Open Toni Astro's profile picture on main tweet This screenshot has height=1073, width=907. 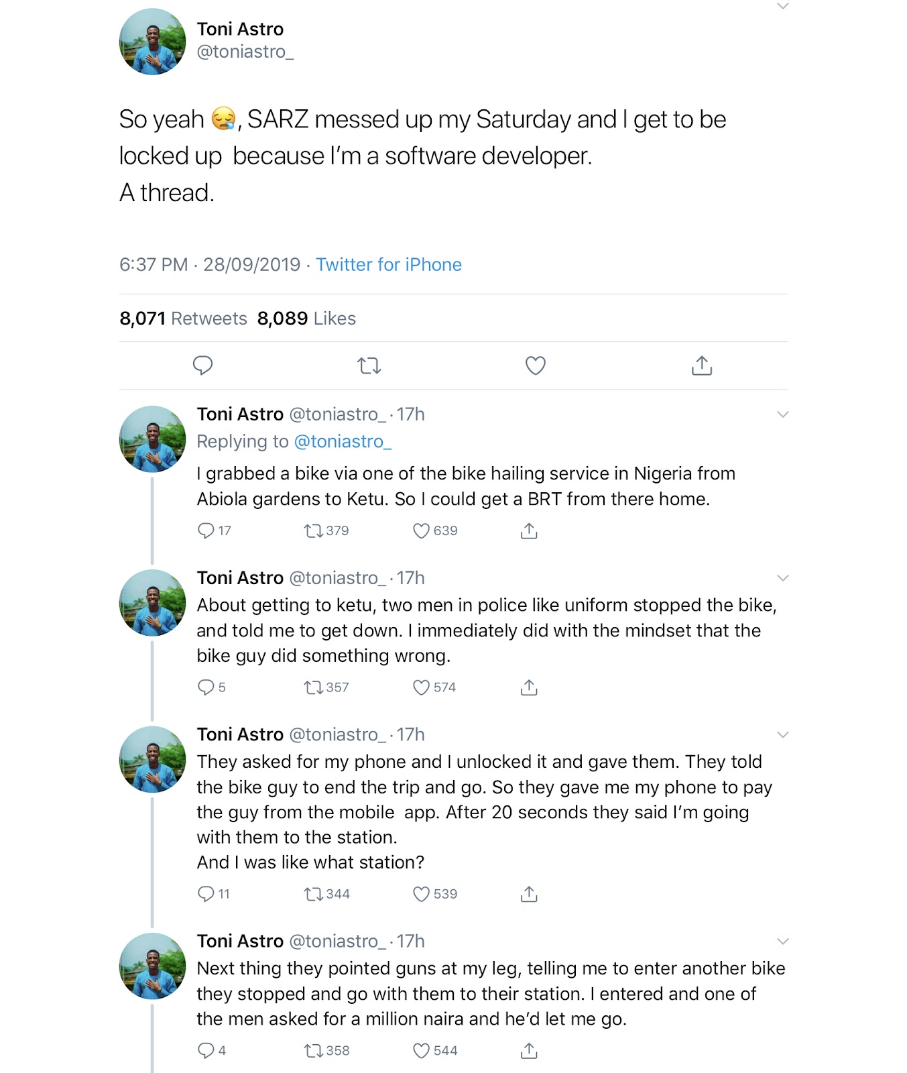tap(153, 42)
